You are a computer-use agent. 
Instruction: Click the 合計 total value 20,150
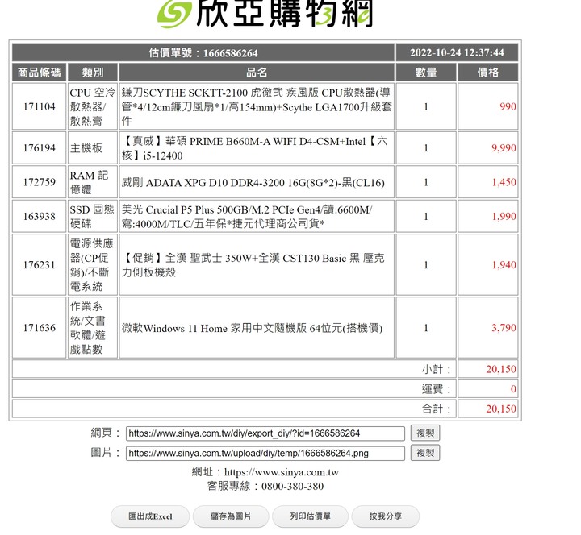501,409
